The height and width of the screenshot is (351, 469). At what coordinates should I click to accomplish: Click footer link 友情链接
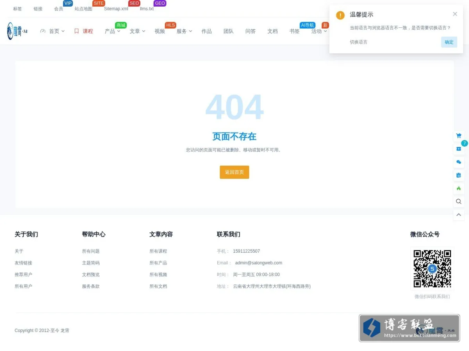pos(23,263)
